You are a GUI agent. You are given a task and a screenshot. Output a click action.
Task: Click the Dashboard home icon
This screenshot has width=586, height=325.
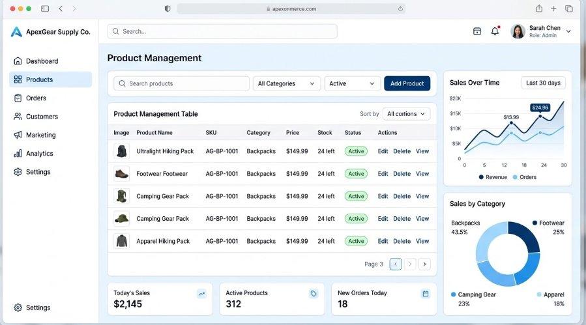[x=18, y=61]
